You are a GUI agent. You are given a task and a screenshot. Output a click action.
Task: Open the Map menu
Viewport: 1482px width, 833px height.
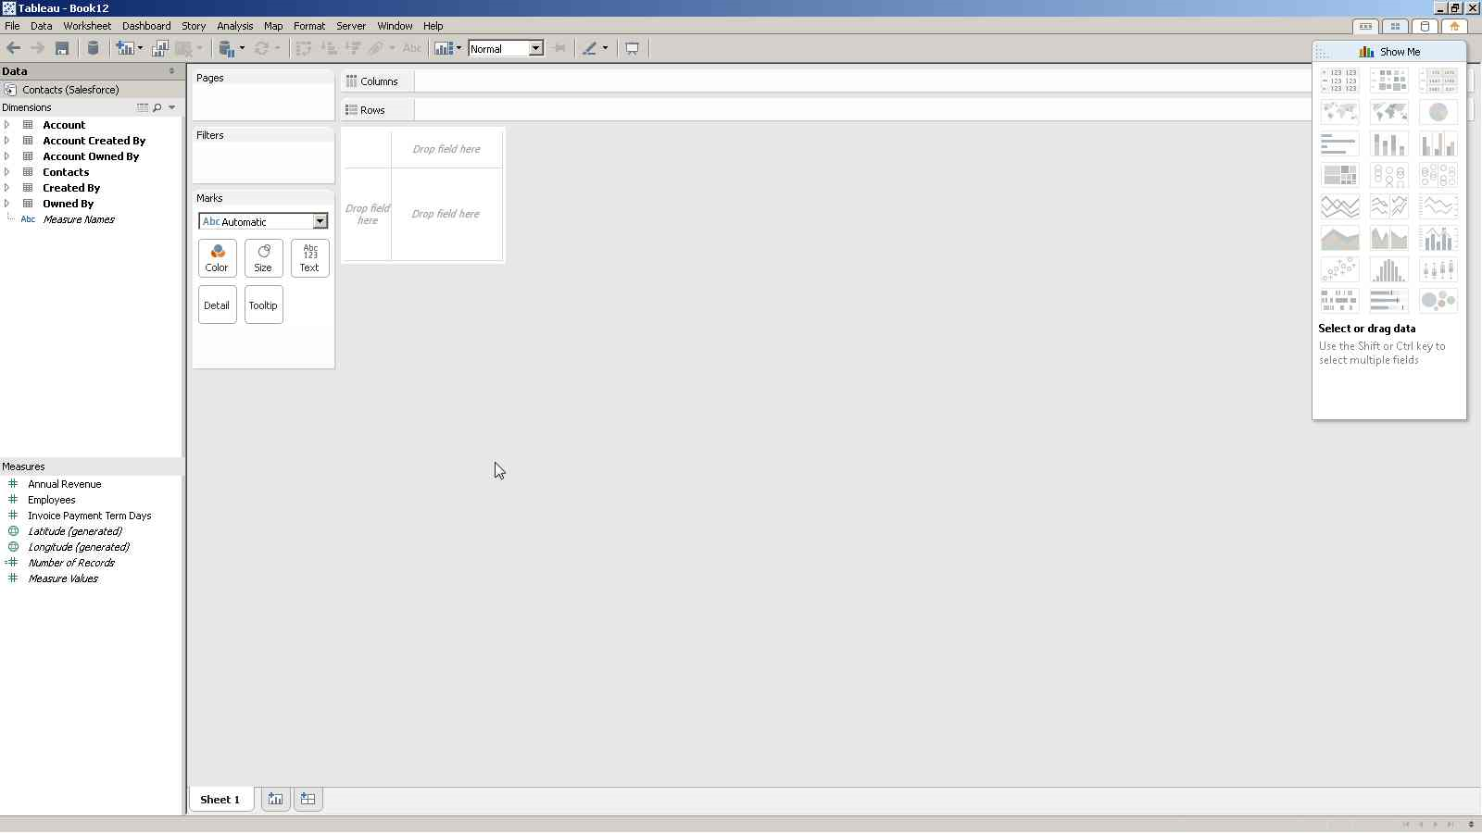273,26
